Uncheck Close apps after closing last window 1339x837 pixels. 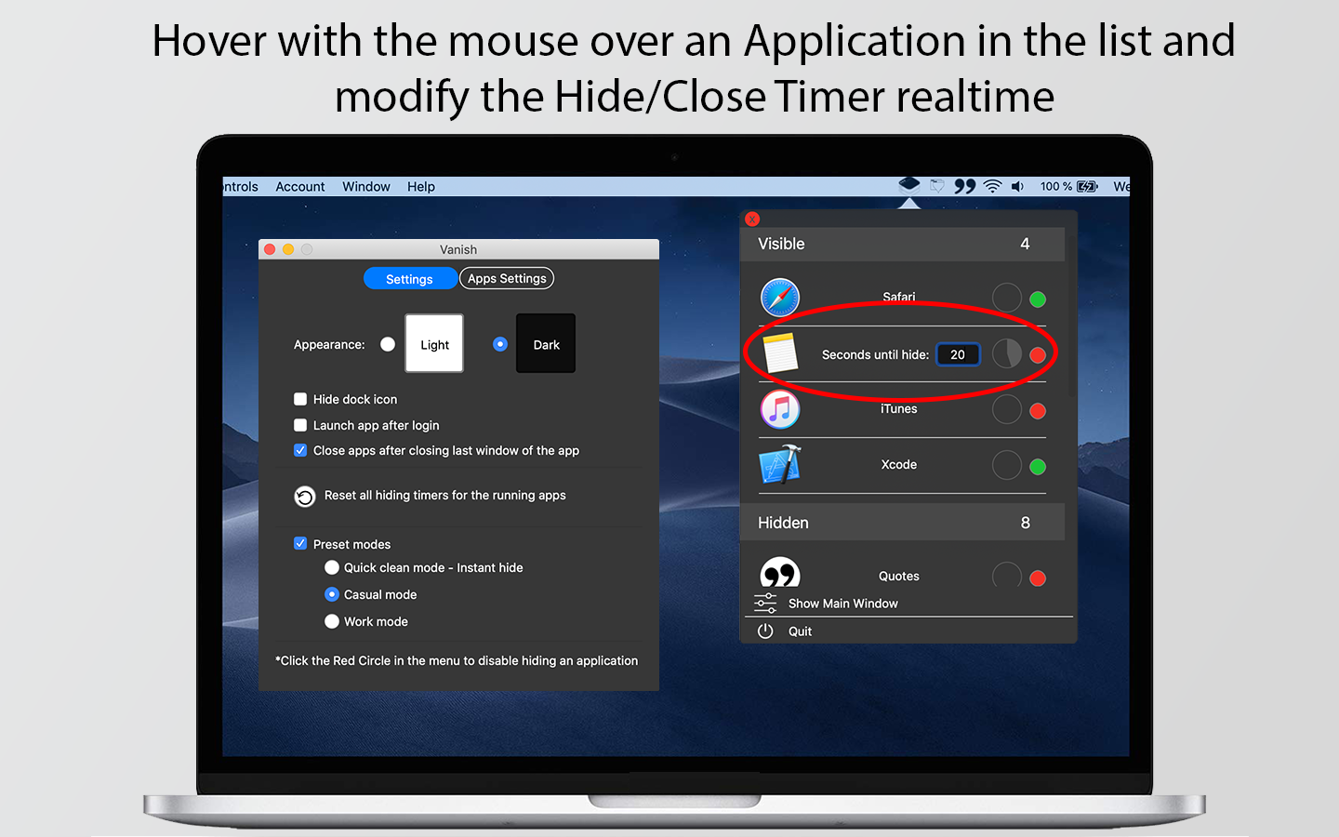click(x=300, y=450)
